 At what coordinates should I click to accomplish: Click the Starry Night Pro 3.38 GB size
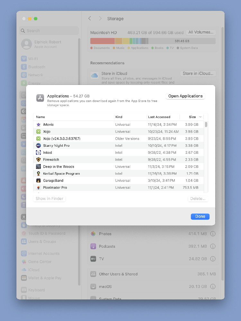click(x=192, y=146)
